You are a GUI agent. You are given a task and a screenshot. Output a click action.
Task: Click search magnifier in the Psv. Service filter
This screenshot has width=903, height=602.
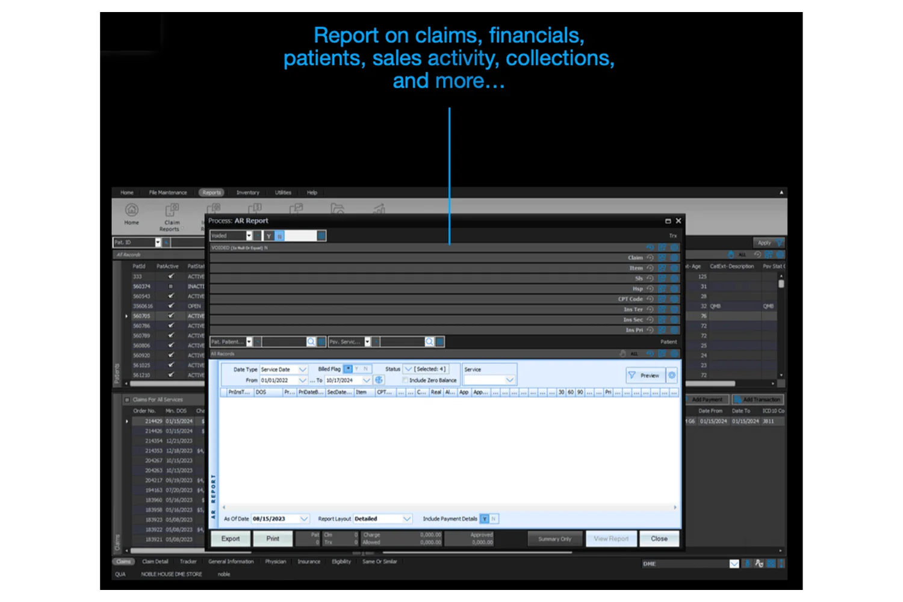[x=429, y=342]
